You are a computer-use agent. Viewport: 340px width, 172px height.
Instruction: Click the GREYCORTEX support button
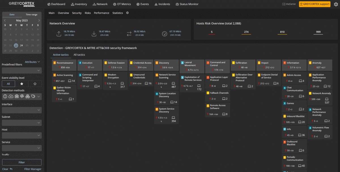pyautogui.click(x=314, y=4)
